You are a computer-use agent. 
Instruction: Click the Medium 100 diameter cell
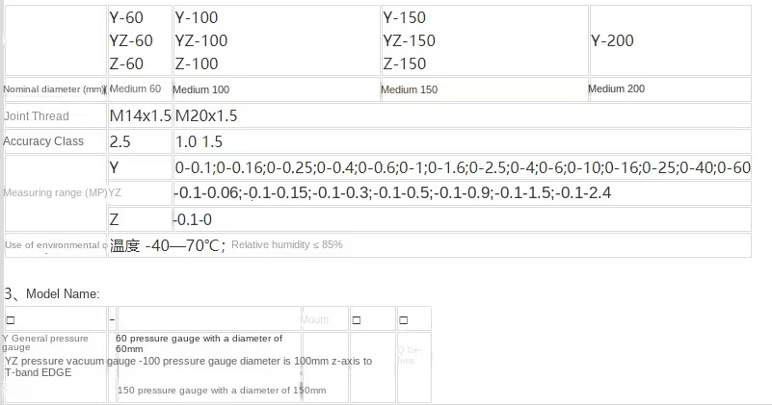point(277,89)
